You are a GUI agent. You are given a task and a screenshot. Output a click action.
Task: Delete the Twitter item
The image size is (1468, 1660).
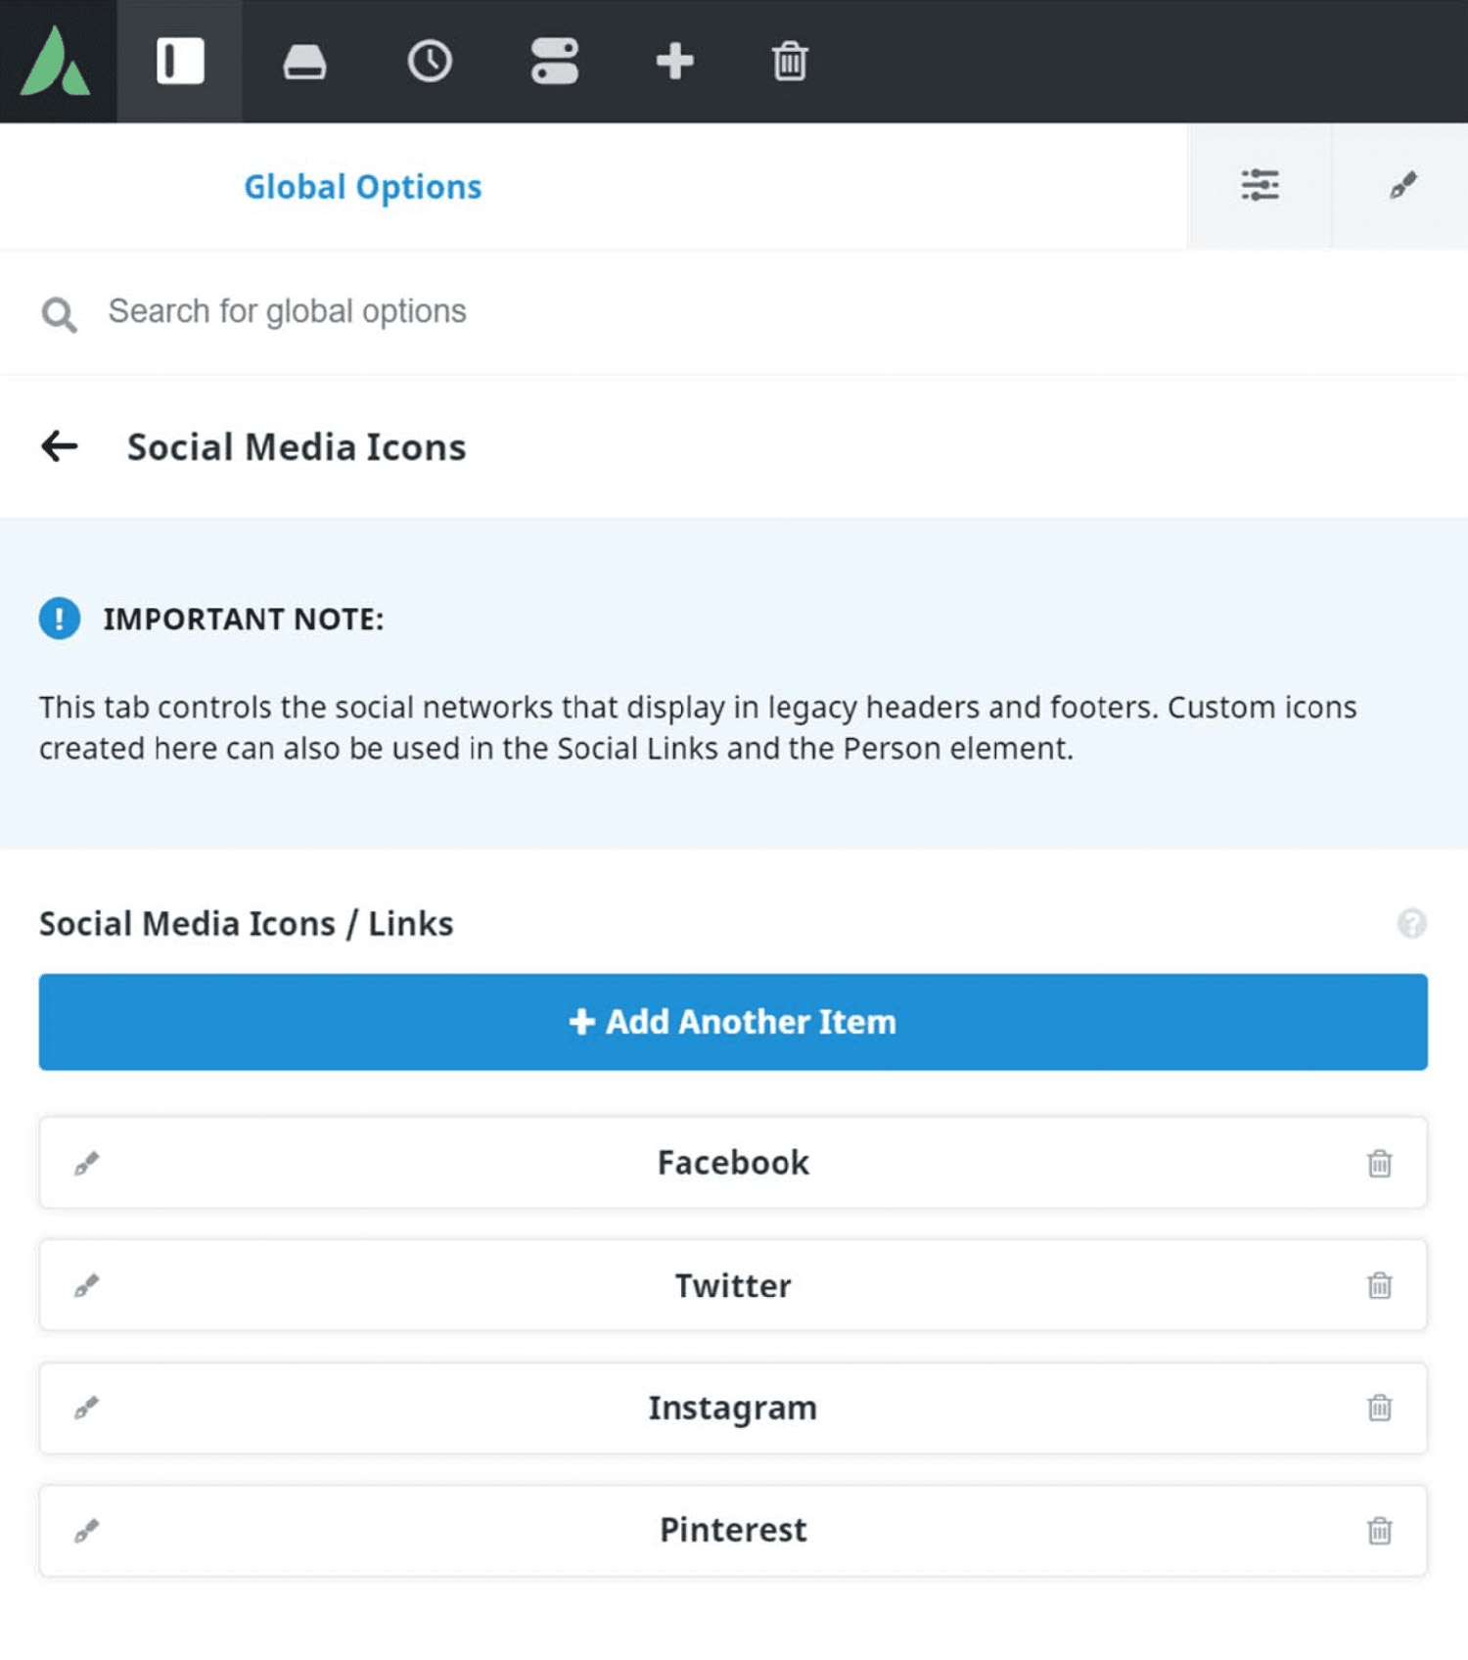pos(1380,1285)
